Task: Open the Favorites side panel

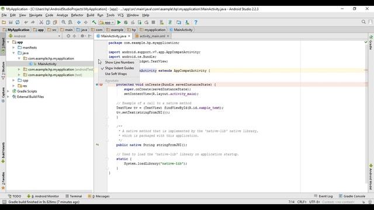Action: [x=3, y=181]
